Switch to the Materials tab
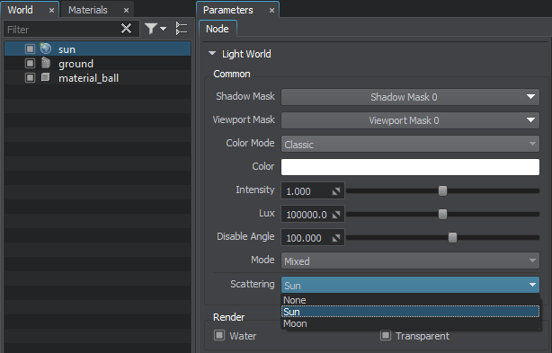The height and width of the screenshot is (353, 552). [x=88, y=10]
